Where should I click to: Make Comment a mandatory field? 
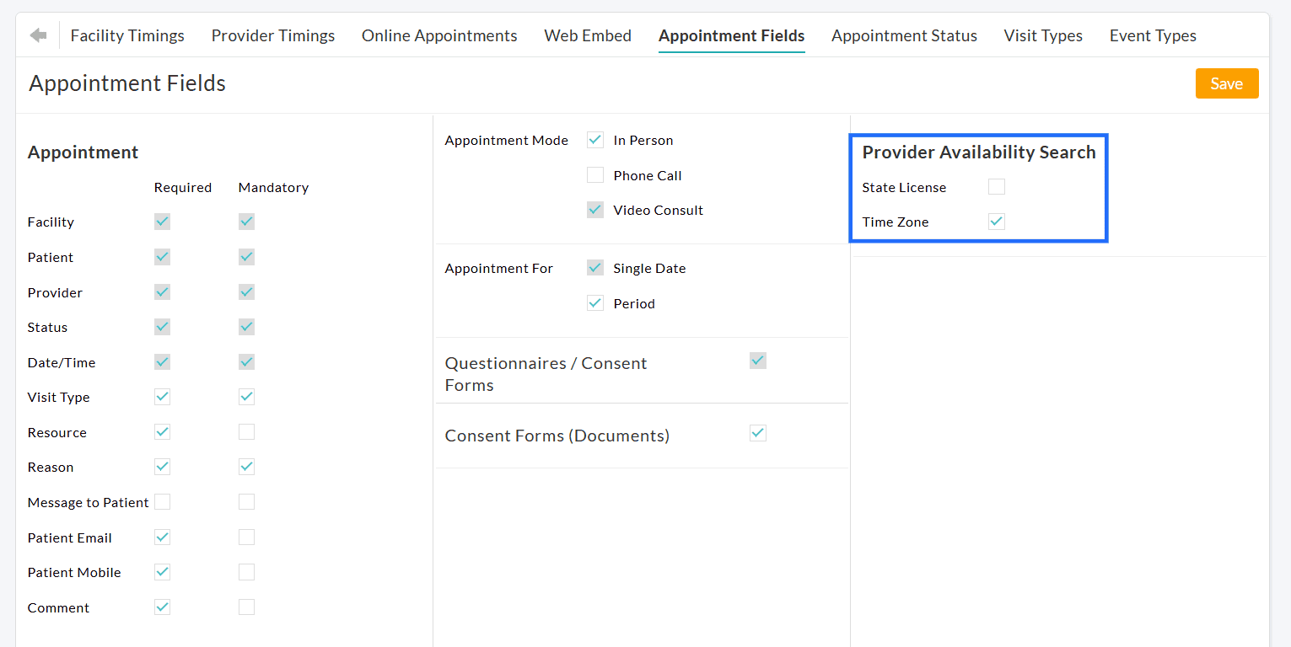pos(246,607)
